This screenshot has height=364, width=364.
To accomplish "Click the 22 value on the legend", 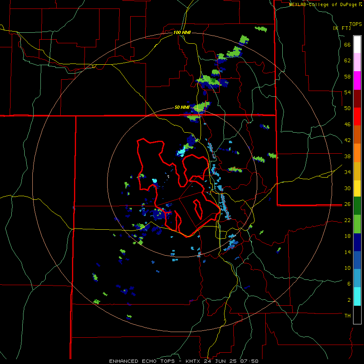I will (x=347, y=220).
